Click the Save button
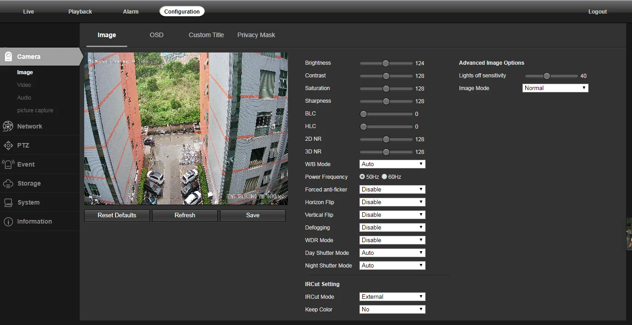This screenshot has width=632, height=325. [x=253, y=215]
